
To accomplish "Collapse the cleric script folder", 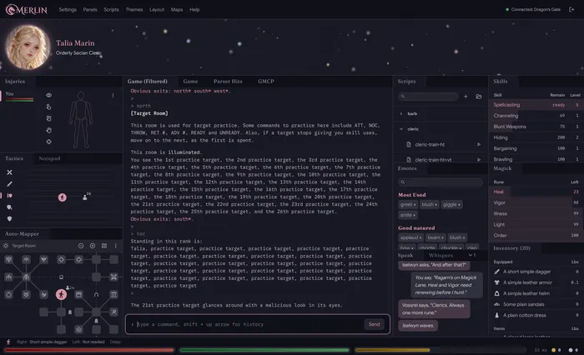I will pos(401,129).
